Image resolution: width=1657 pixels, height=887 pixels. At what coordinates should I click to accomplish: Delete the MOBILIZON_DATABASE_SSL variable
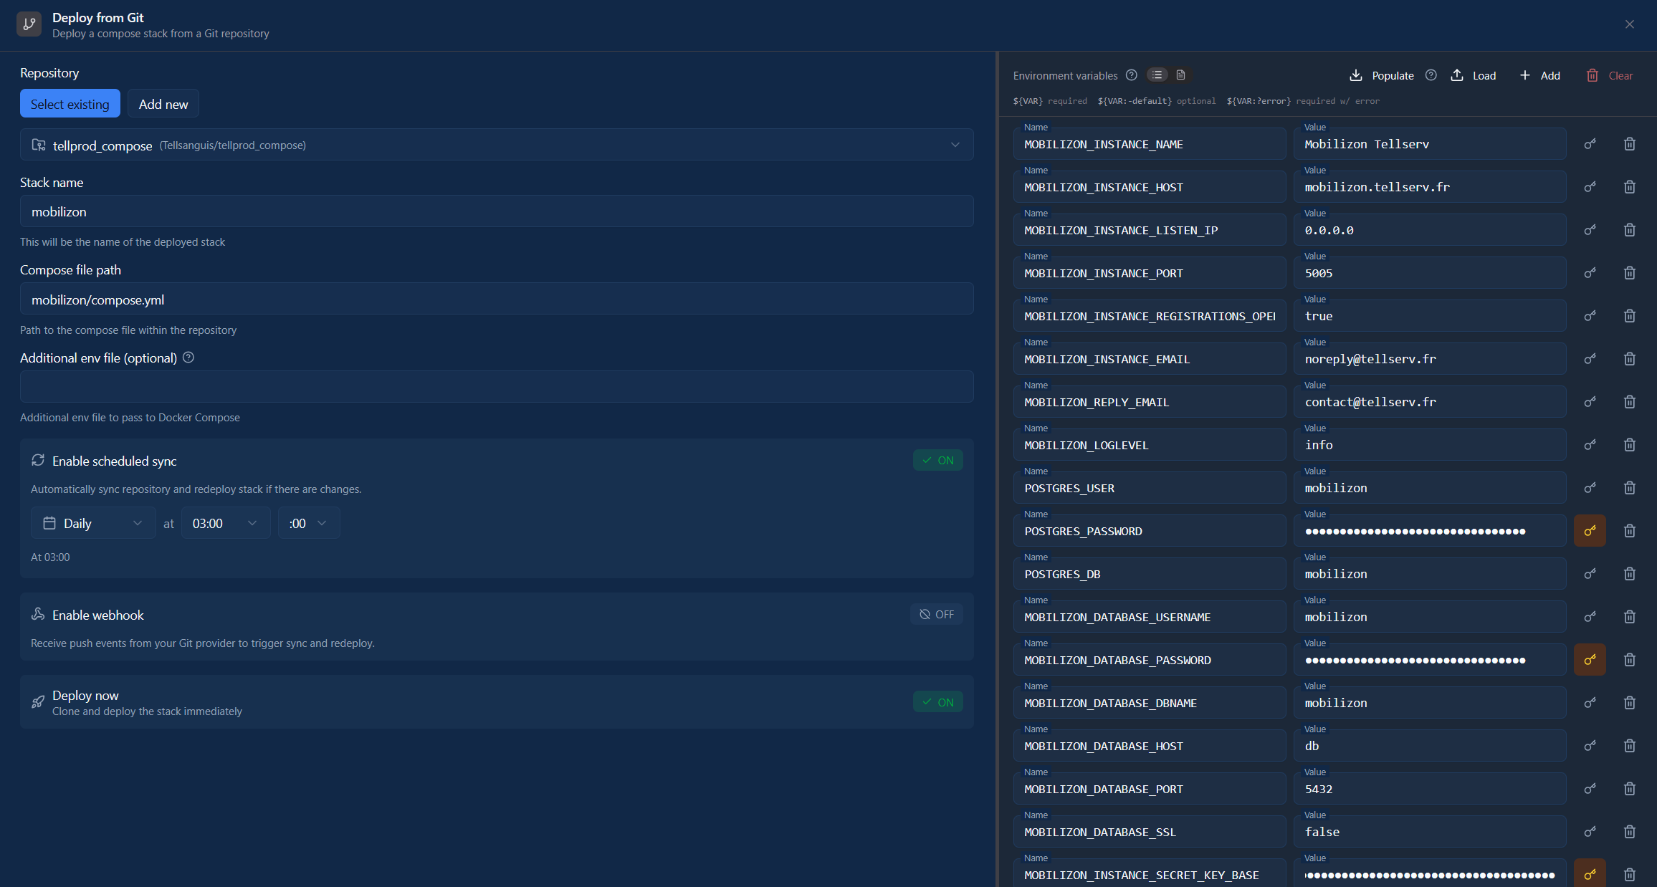pos(1629,831)
